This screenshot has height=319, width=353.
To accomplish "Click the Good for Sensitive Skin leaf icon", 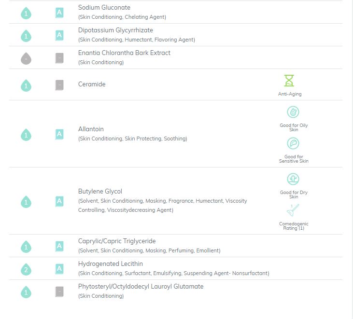I will [293, 143].
